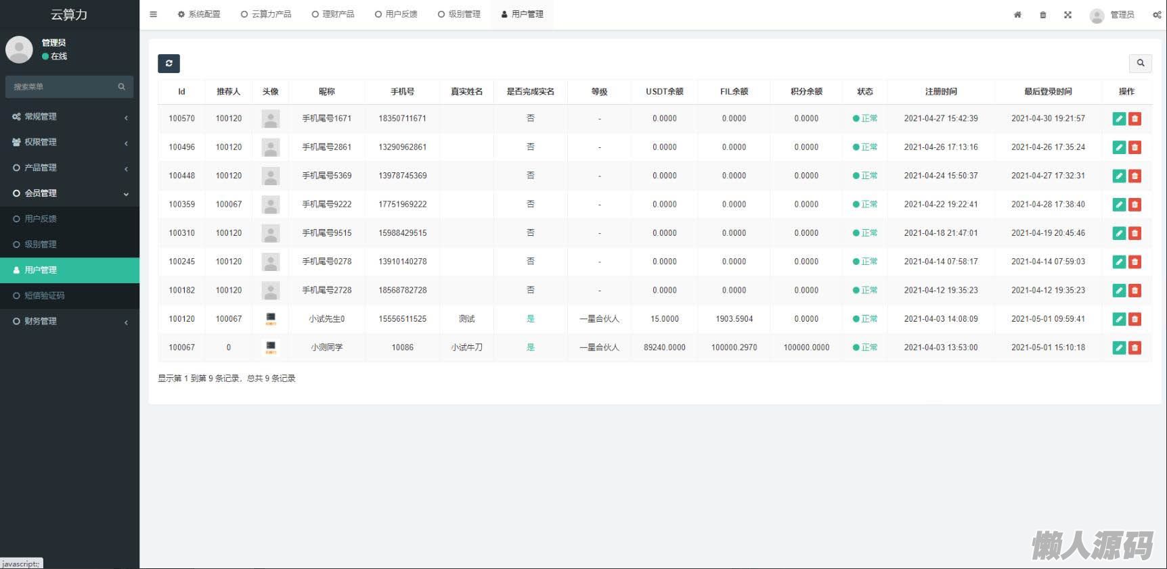This screenshot has width=1167, height=569.
Task: Click red delete icon for user 100067
Action: click(1135, 348)
